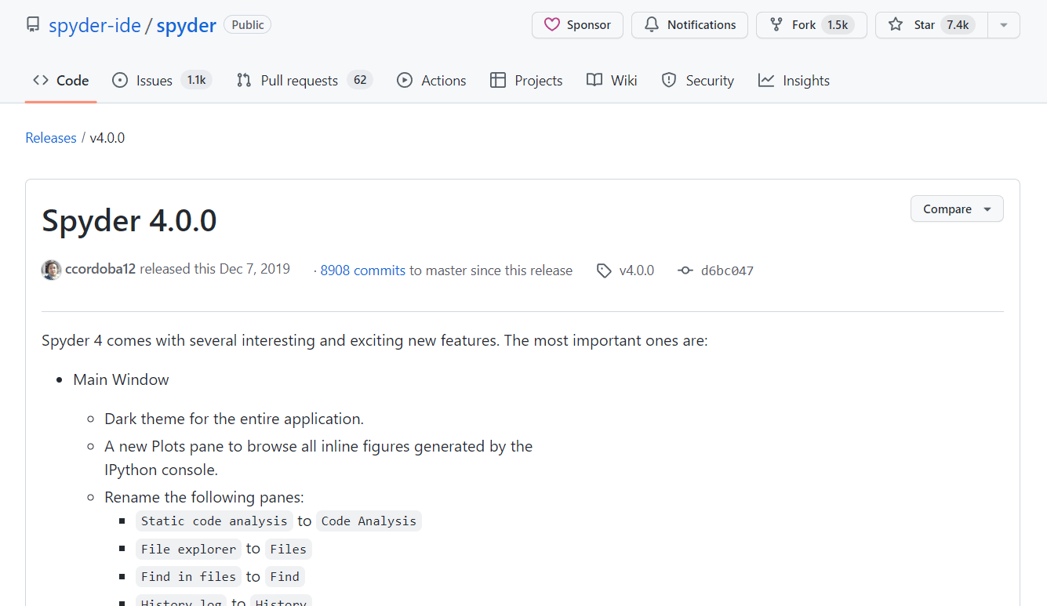
Task: Open the Issues tab
Action: click(x=162, y=80)
